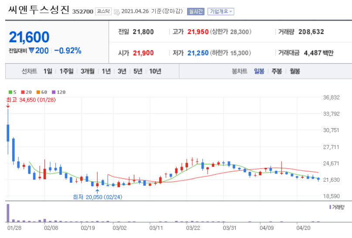Click the current price 21,600

pyautogui.click(x=29, y=37)
